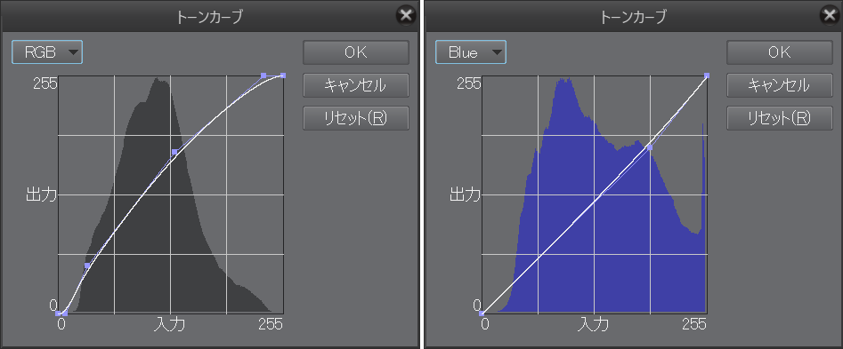Select the top-right endpoint of RGB curve
Screen dimensions: 843x349
(x=283, y=75)
